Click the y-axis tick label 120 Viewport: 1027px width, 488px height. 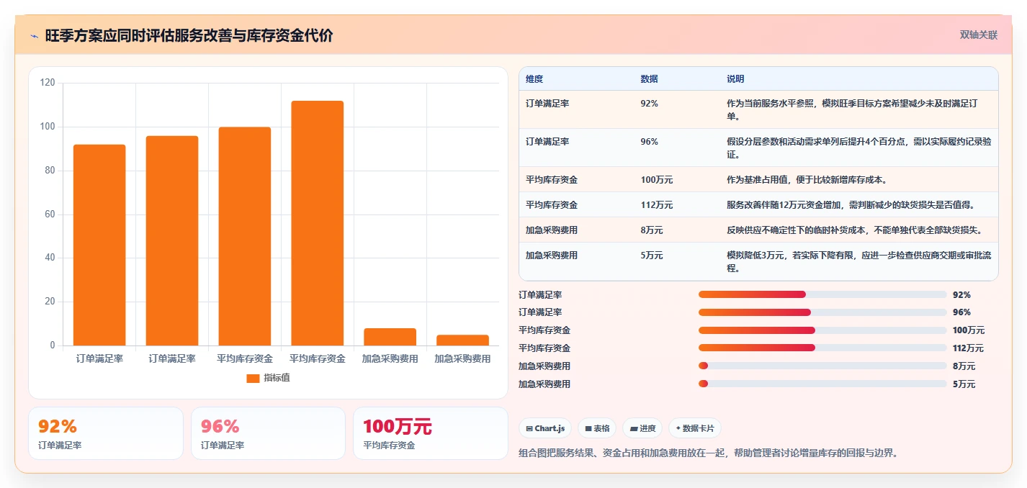(x=48, y=83)
